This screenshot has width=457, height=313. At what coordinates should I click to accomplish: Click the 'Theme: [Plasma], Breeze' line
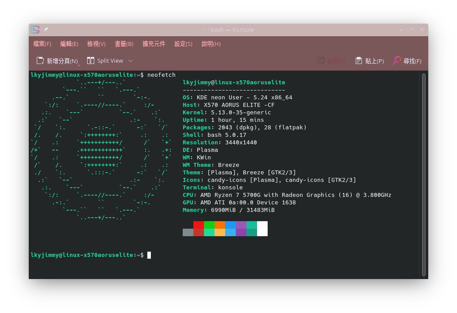(239, 173)
